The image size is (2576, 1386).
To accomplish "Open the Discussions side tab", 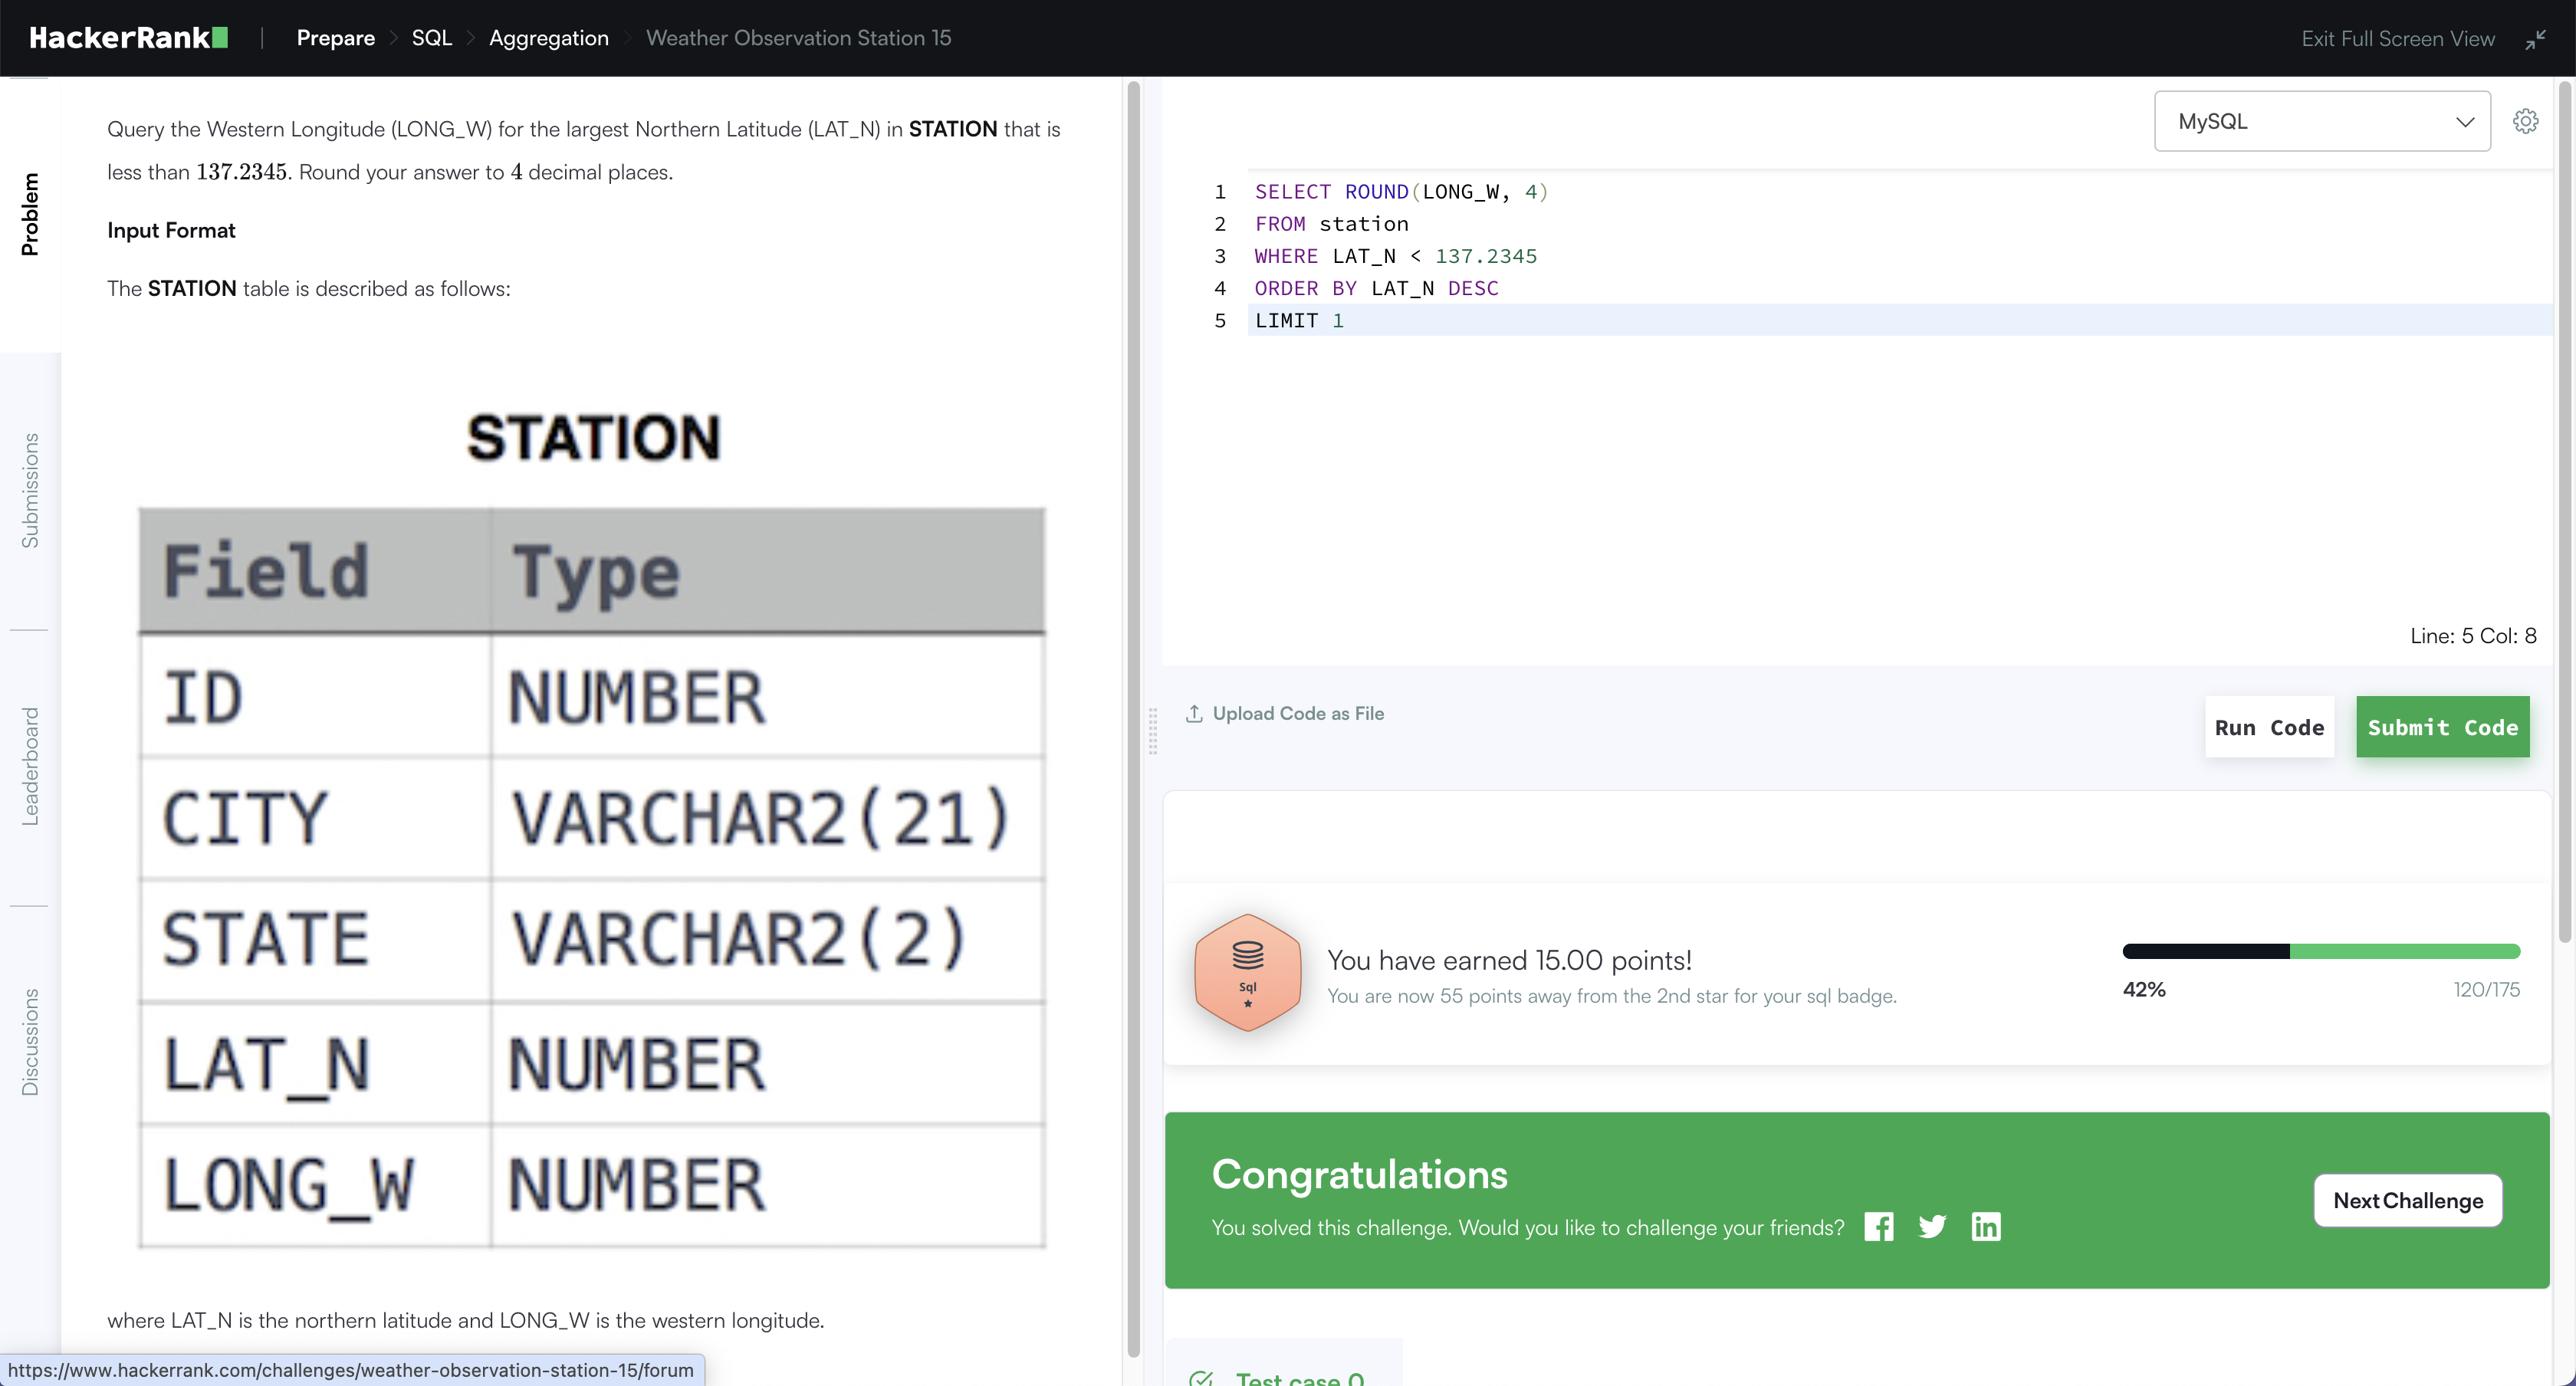I will 30,1042.
